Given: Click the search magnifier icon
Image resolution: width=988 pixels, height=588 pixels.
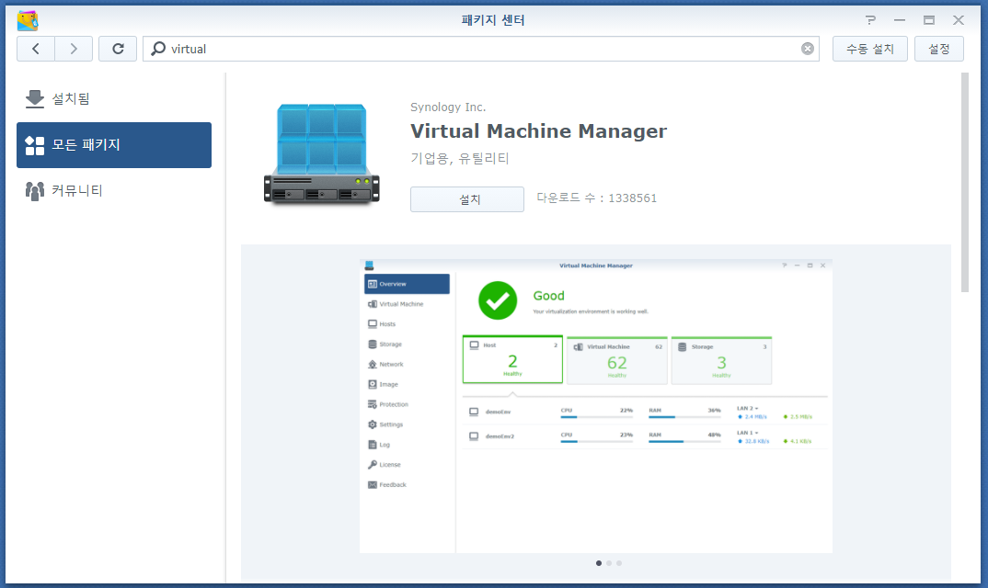Looking at the screenshot, I should tap(158, 49).
